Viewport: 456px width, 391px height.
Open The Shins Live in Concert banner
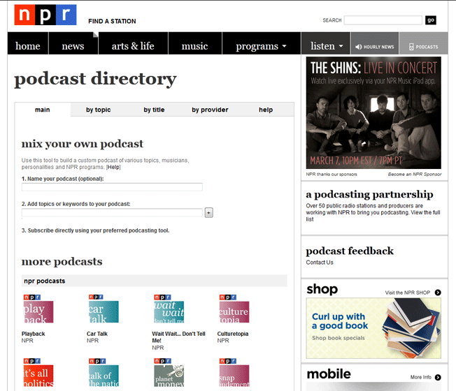(x=373, y=113)
